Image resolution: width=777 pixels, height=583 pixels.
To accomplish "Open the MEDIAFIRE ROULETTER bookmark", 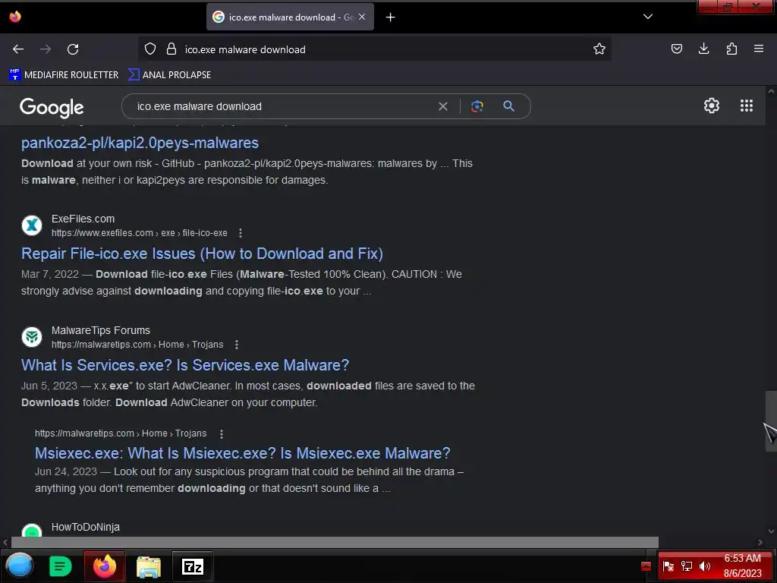I will click(64, 75).
